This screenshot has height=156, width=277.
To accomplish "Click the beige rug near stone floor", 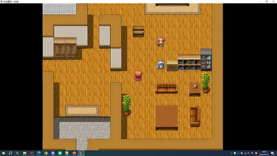I will pos(82,110).
